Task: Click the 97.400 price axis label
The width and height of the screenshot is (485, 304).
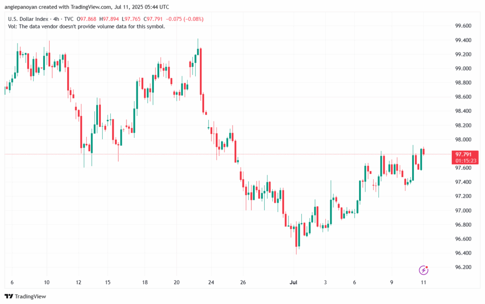Action: point(463,182)
